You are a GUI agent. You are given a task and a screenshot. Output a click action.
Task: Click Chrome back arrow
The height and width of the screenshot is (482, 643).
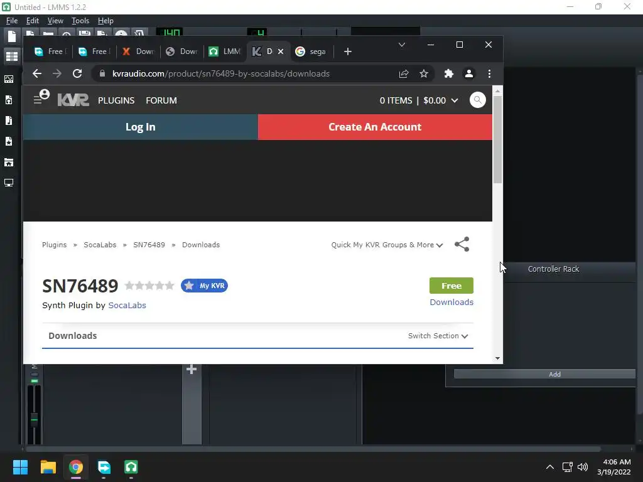pyautogui.click(x=37, y=74)
